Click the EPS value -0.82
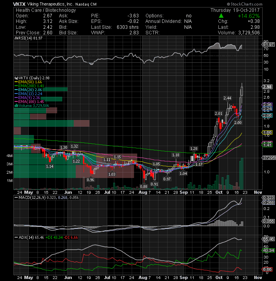The image size is (276, 281). coord(133,21)
